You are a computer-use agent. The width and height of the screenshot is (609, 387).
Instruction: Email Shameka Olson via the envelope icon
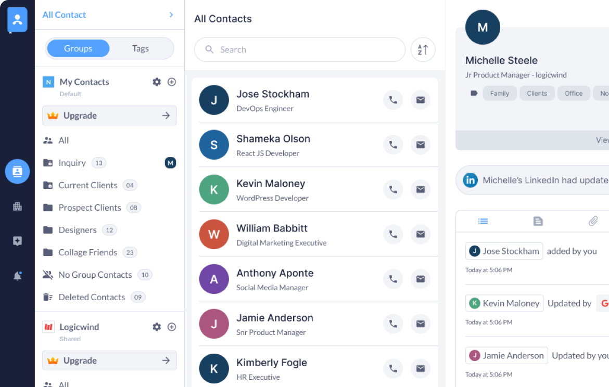[420, 145]
